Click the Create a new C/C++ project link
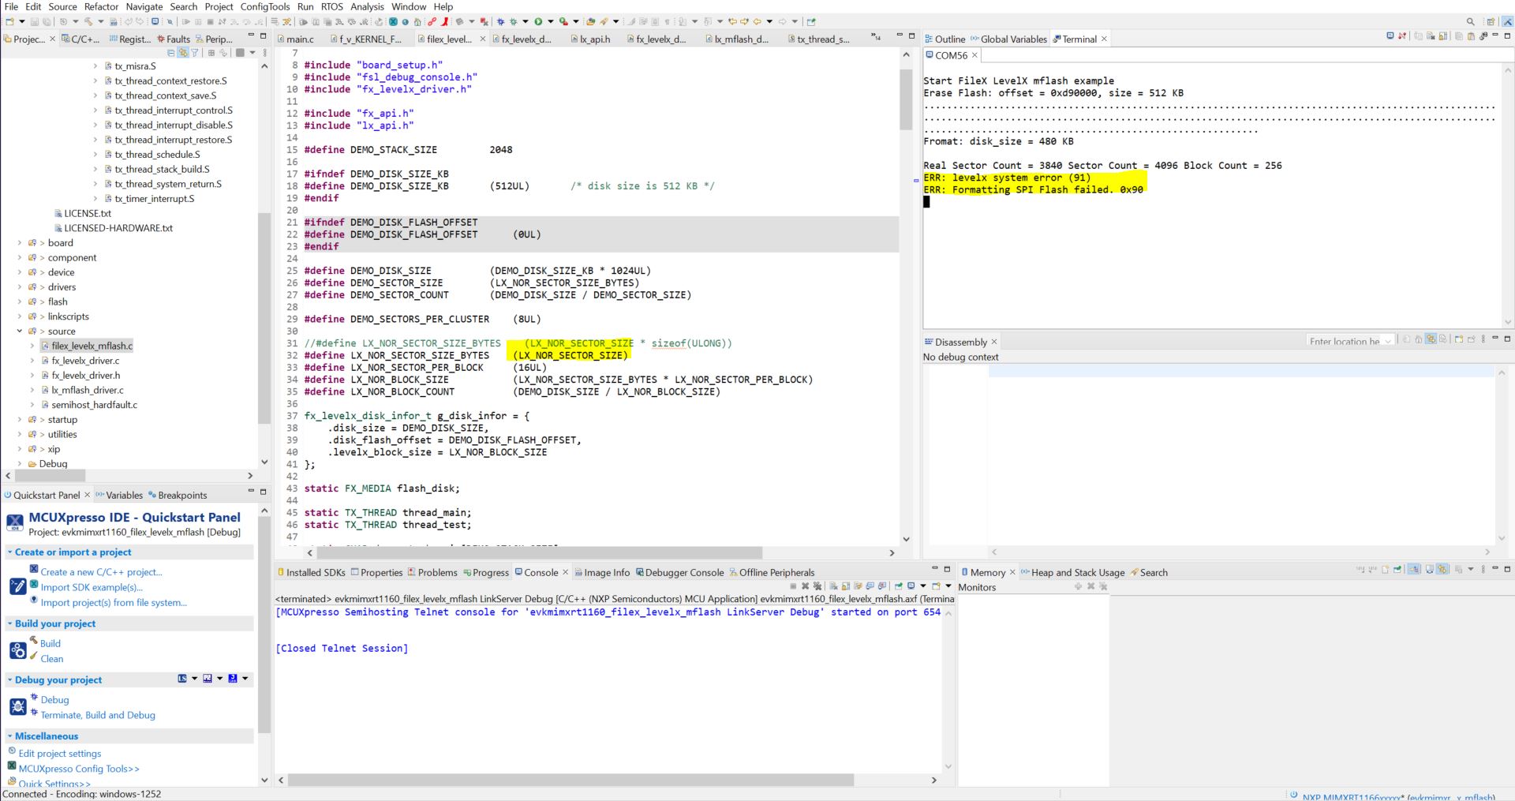The width and height of the screenshot is (1515, 801). [101, 572]
